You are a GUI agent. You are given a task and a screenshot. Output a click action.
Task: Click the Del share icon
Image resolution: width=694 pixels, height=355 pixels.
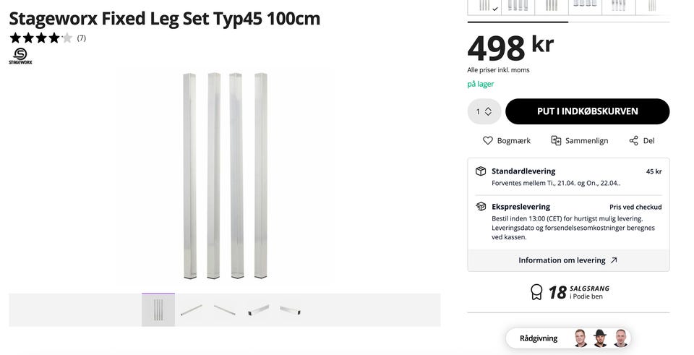(x=634, y=140)
